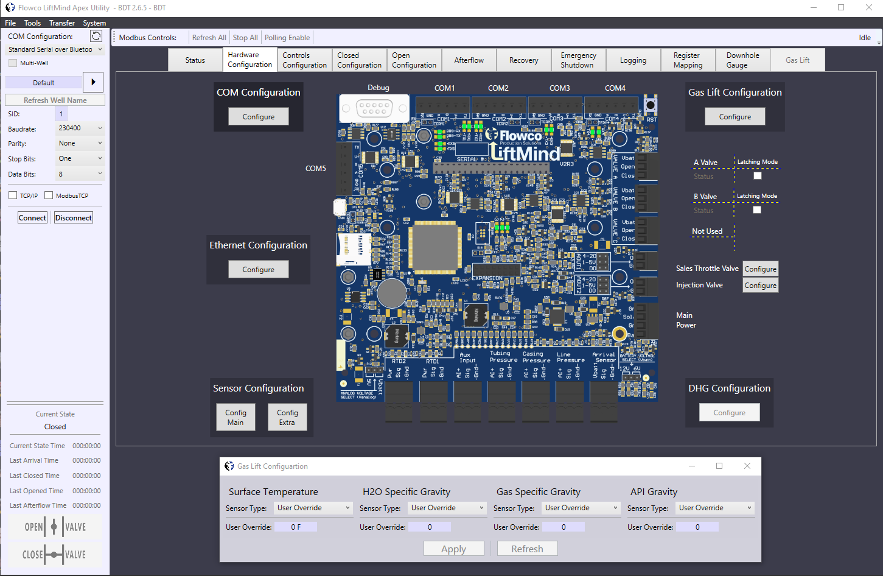Click the Close Valve graphic button
Image resolution: width=883 pixels, height=576 pixels.
click(55, 555)
